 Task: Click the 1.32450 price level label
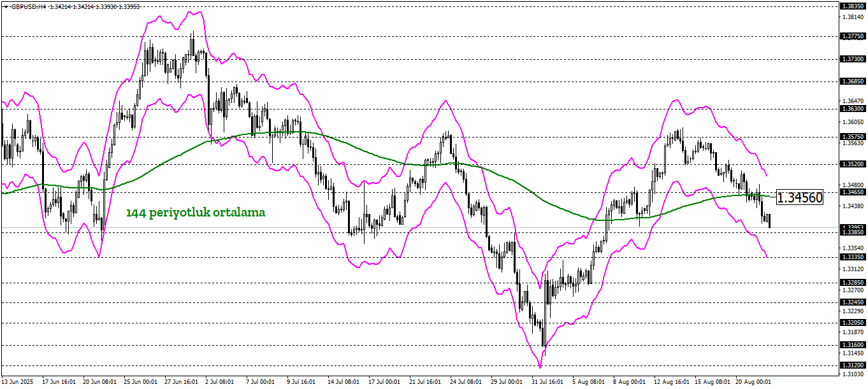[853, 302]
